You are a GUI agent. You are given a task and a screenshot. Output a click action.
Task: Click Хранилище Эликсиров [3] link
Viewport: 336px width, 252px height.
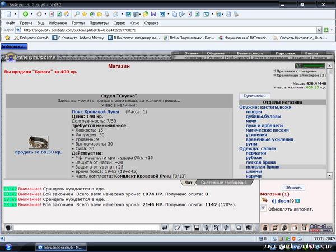point(301,75)
